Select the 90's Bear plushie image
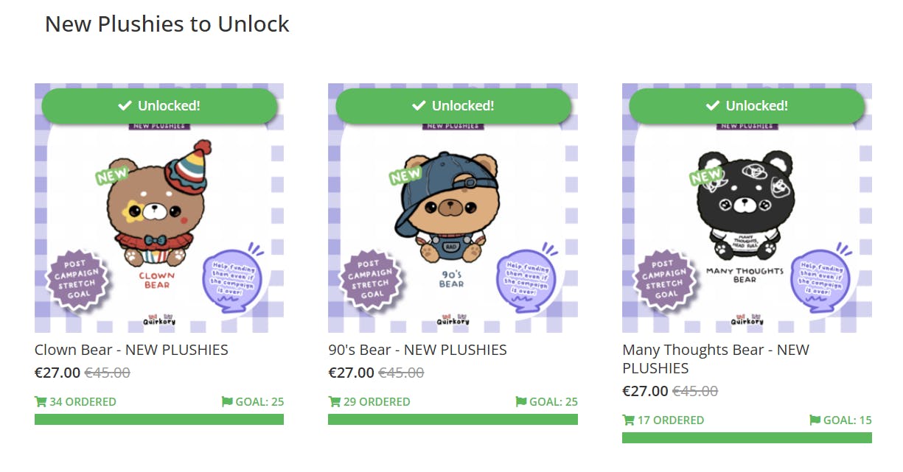903x472 pixels. point(453,214)
